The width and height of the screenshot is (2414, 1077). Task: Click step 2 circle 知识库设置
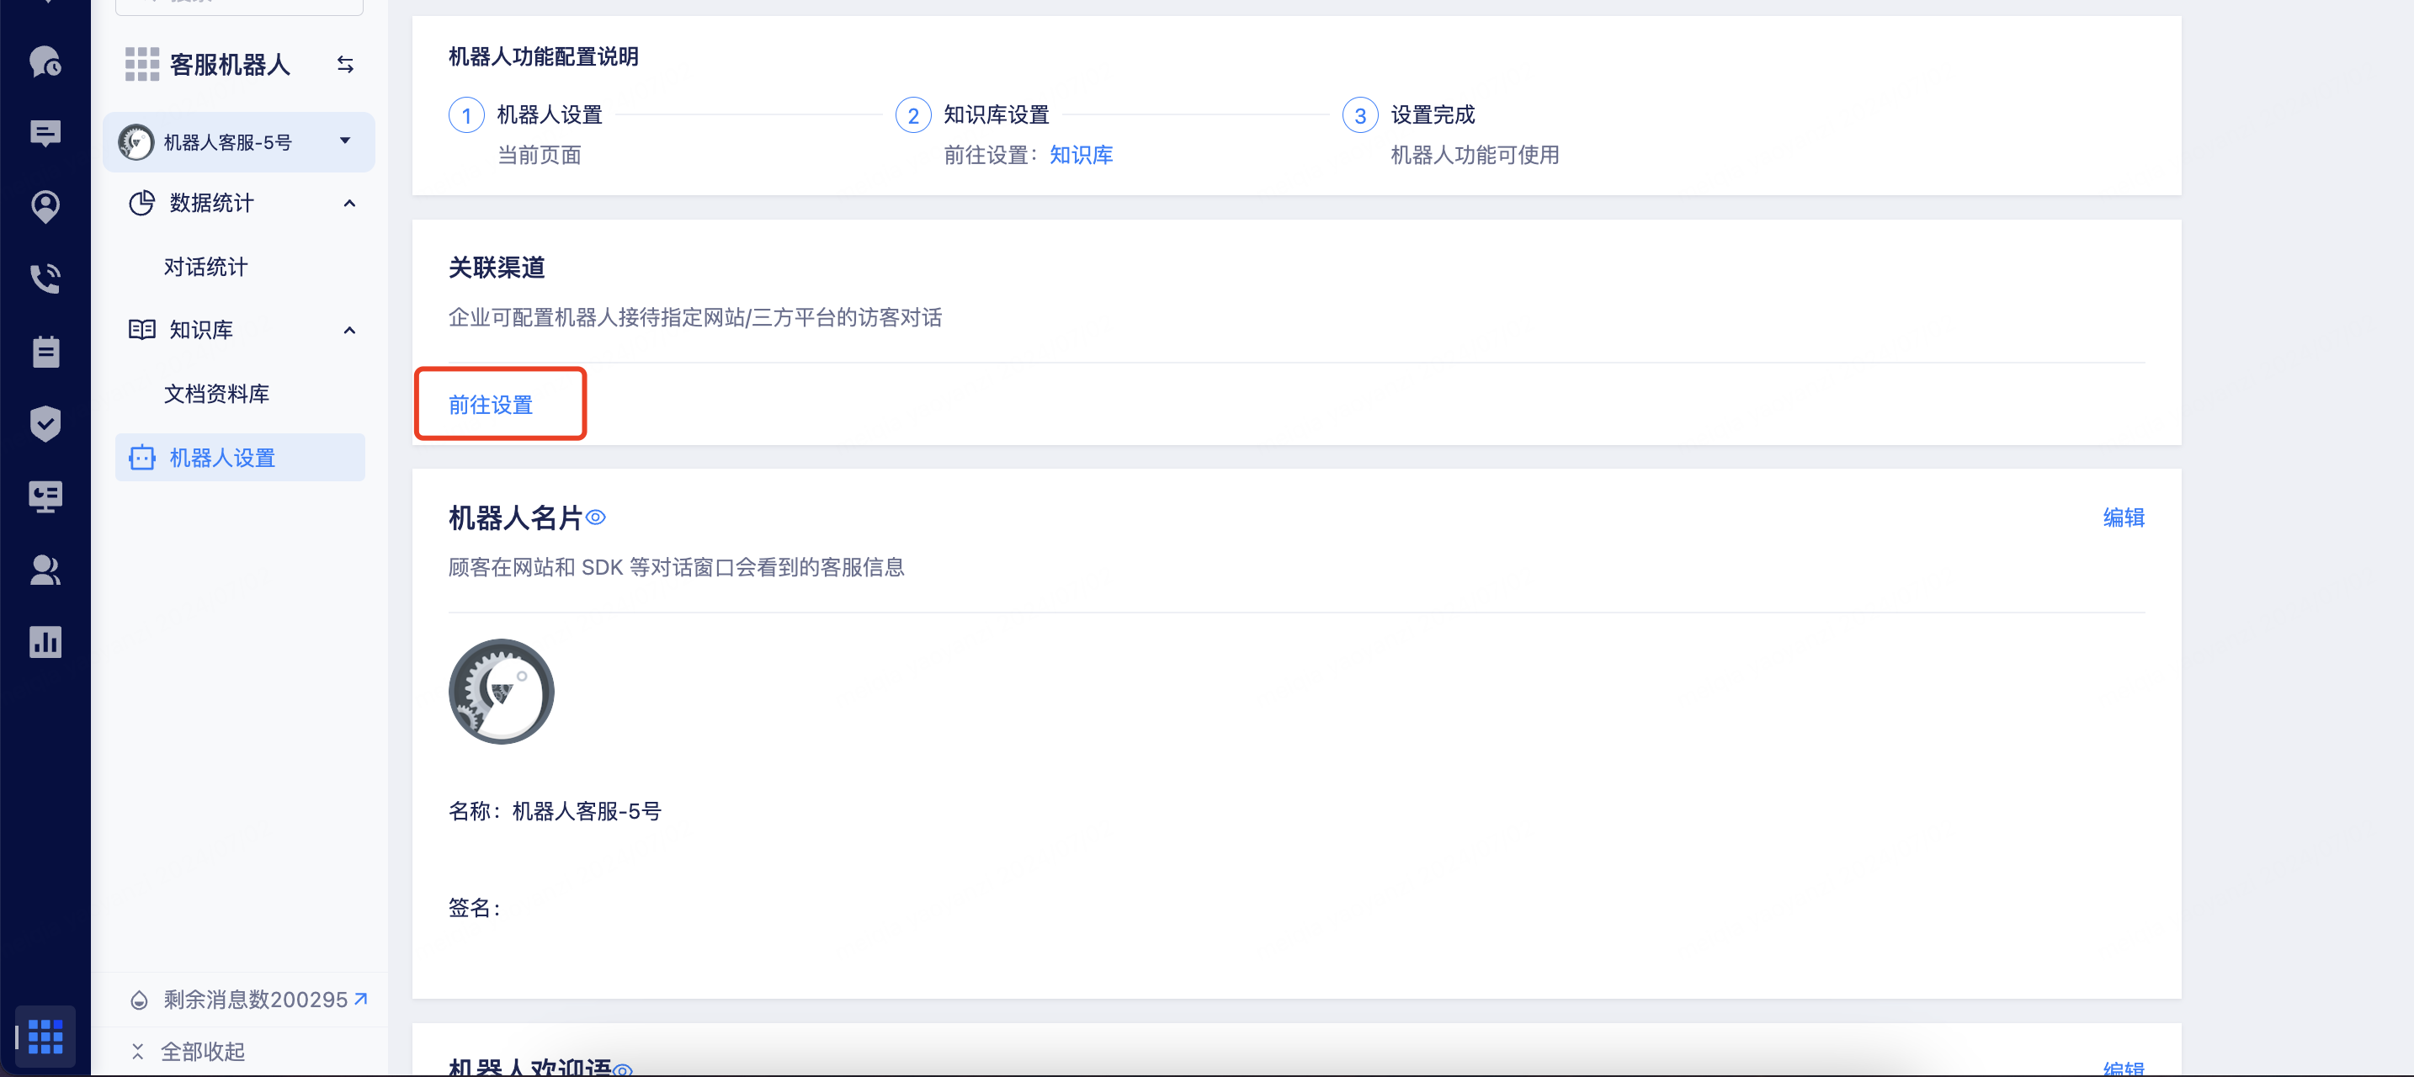point(914,115)
